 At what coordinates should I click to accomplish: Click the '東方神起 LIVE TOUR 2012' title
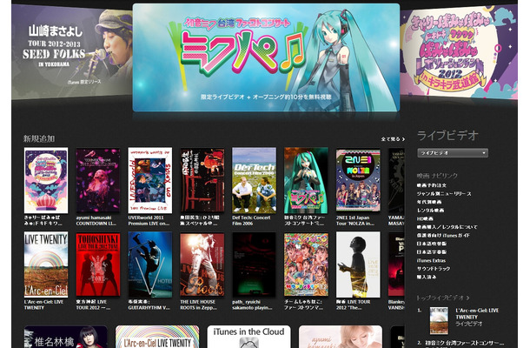pos(93,304)
